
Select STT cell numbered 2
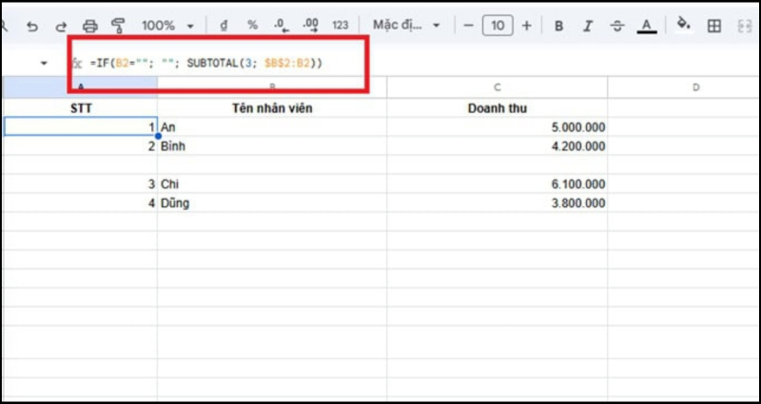(81, 146)
